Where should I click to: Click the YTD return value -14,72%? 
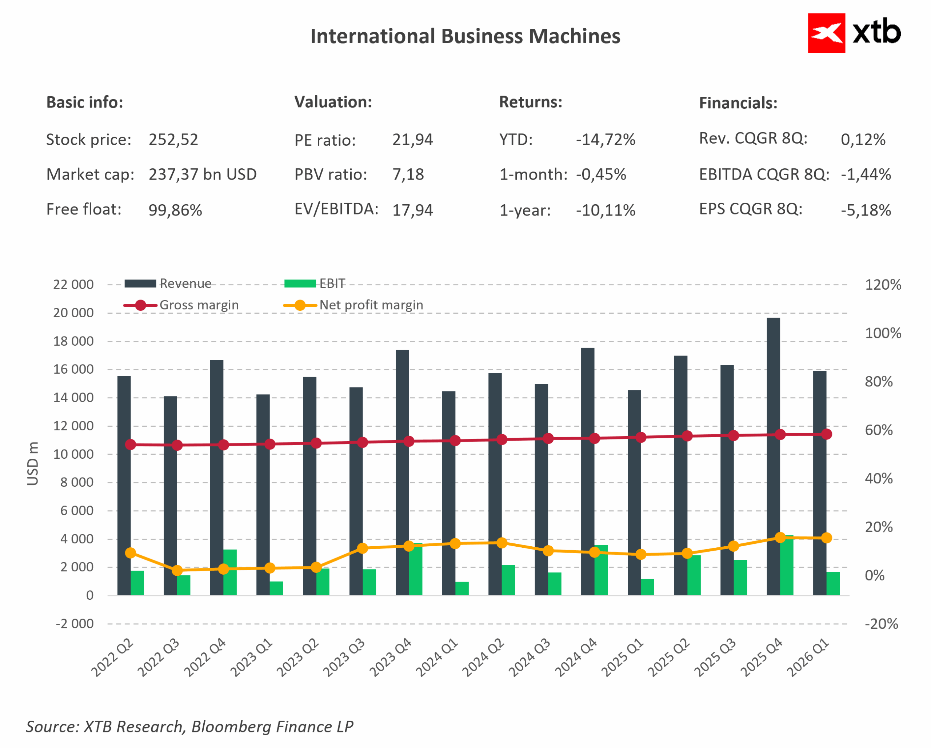pyautogui.click(x=606, y=140)
